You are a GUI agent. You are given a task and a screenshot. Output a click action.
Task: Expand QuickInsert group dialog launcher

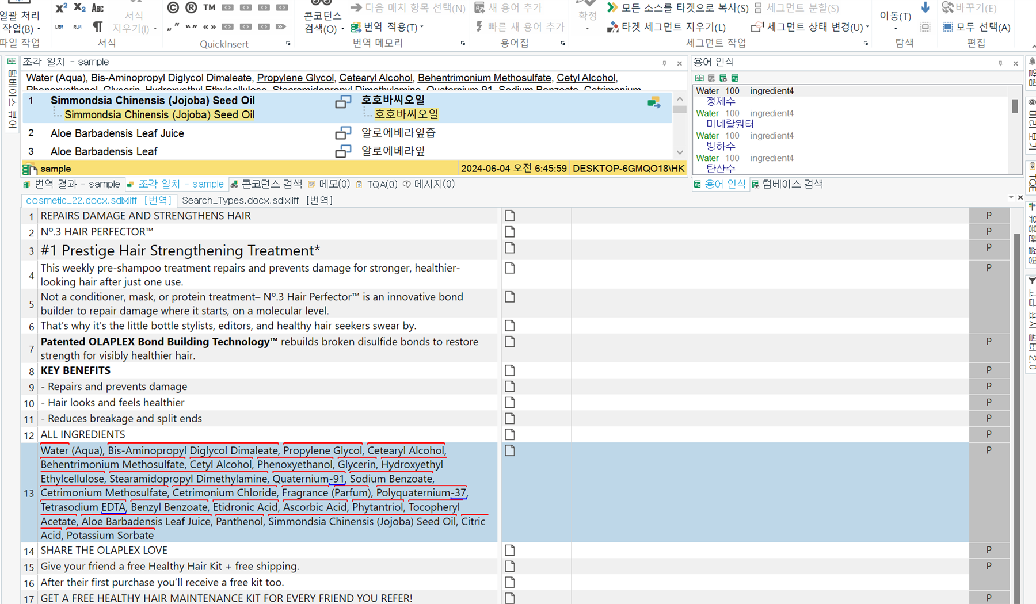point(288,43)
